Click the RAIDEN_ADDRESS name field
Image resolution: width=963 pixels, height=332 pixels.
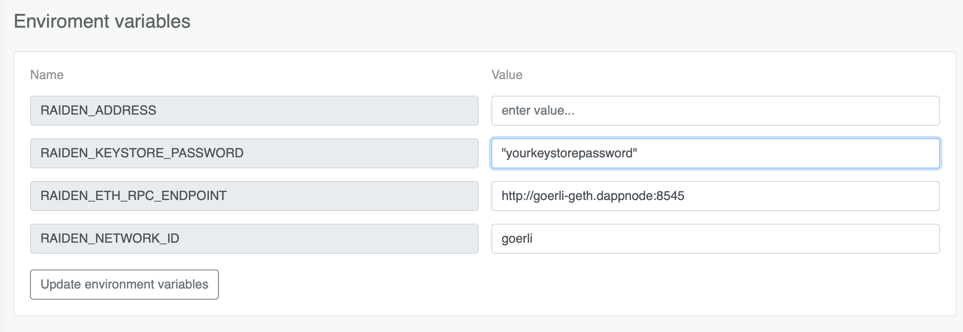tap(254, 111)
